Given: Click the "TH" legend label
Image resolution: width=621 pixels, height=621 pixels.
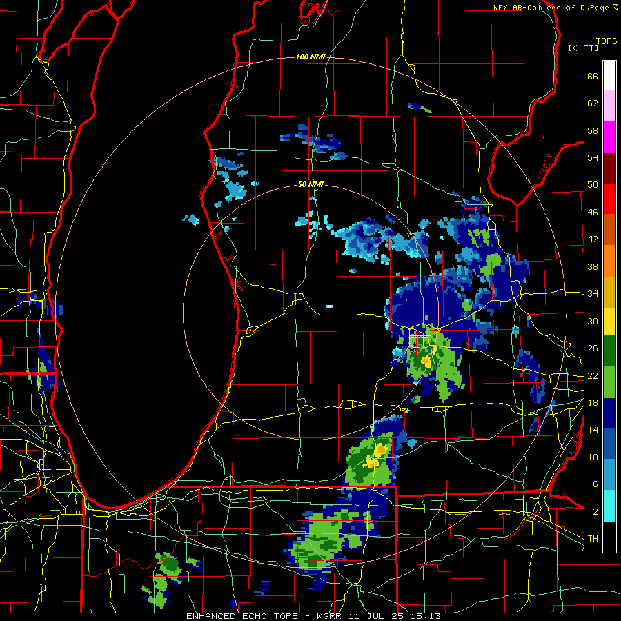Looking at the screenshot, I should (x=593, y=539).
